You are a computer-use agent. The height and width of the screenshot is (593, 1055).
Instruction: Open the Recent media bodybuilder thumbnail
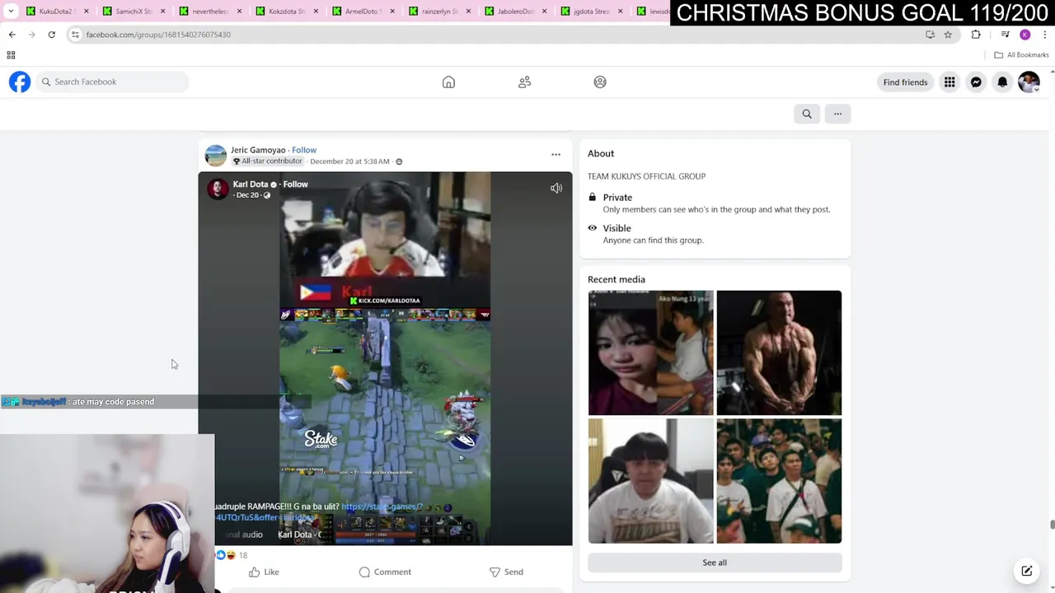[x=779, y=353]
